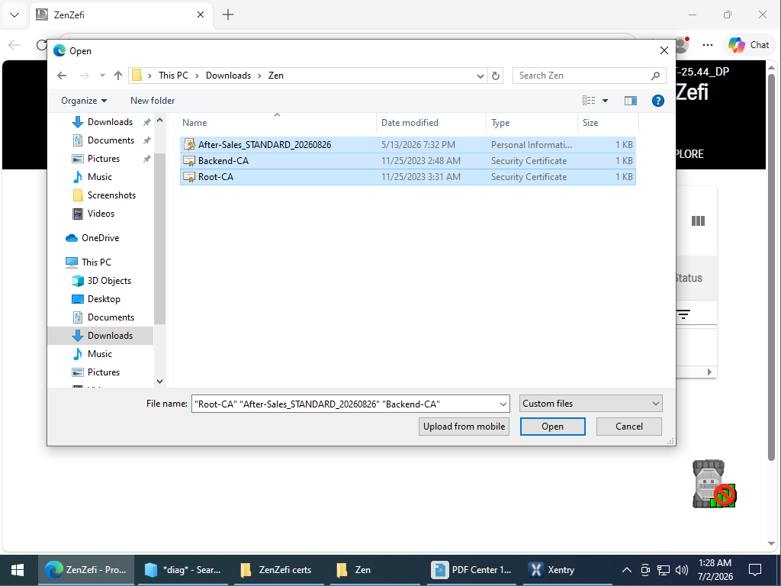Open pinned Music in quick access
The height and width of the screenshot is (586, 781).
tap(100, 177)
